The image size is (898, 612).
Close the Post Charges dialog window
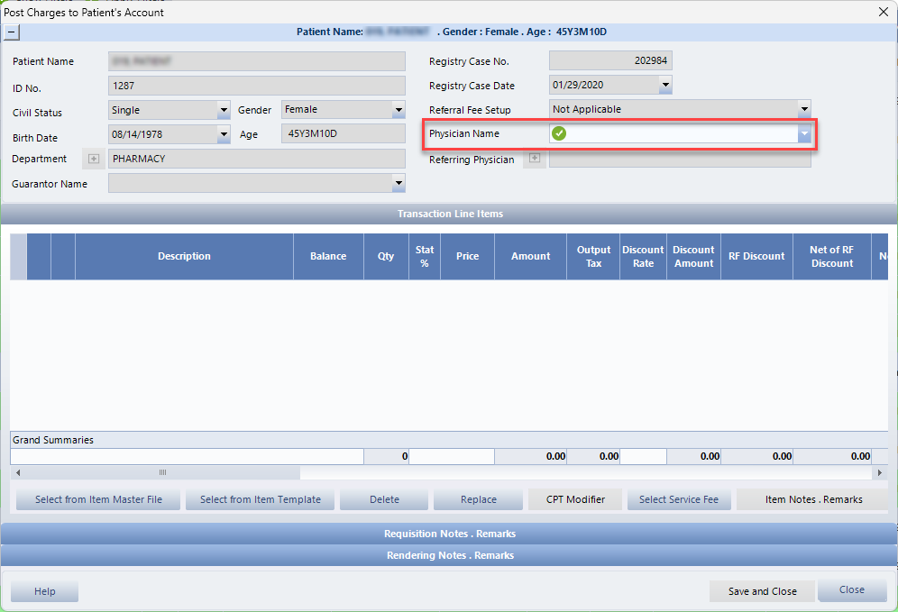pyautogui.click(x=882, y=12)
